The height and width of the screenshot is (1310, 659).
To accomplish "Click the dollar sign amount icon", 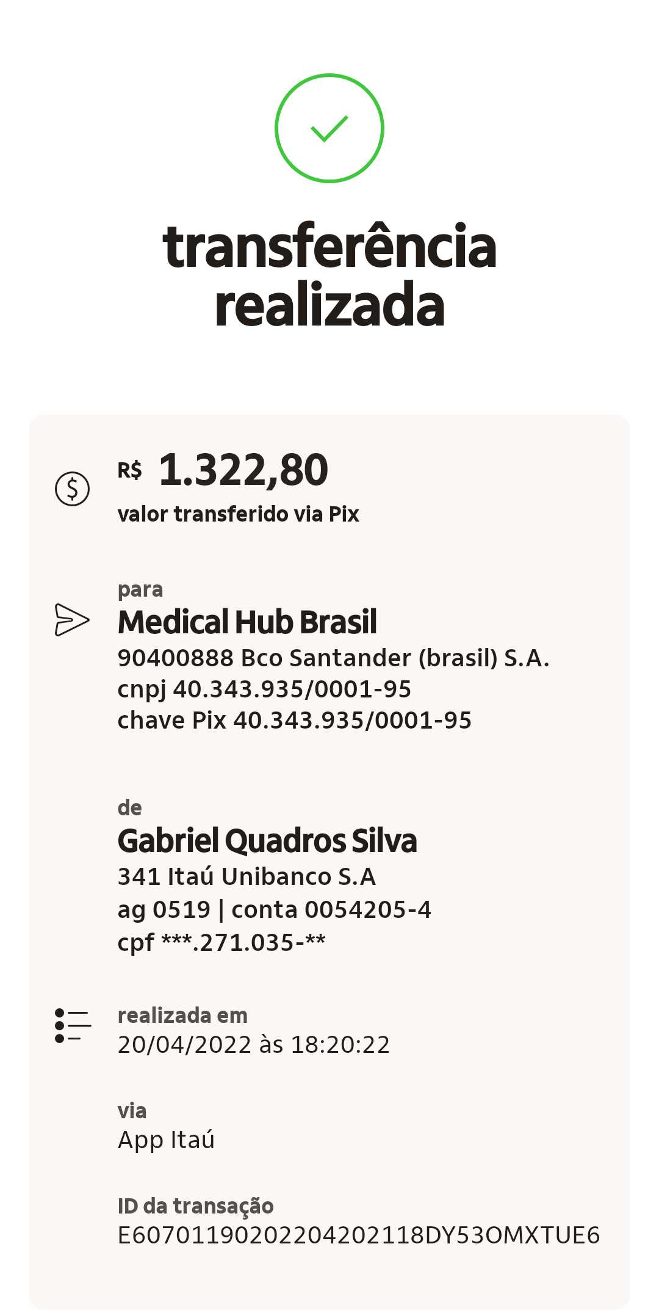I will coord(72,489).
